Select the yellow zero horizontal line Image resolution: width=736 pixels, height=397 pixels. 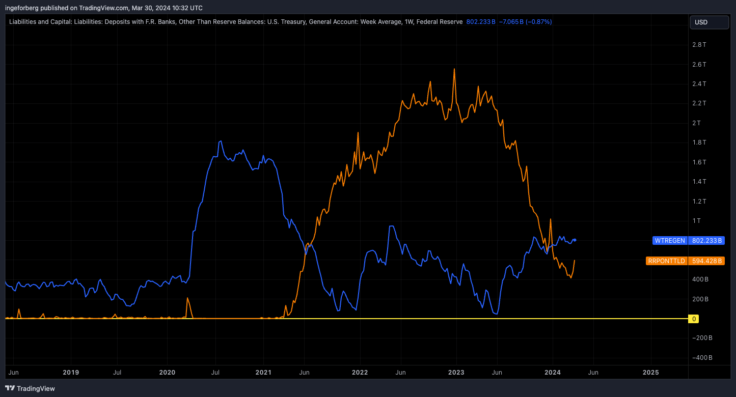346,319
